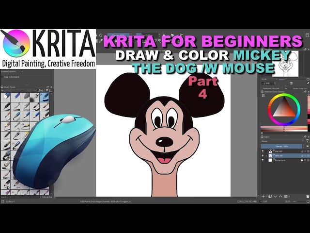Viewport: 310px width, 233px height.
Task: Toggle Filter in Tag checkbox
Action: (x=41, y=197)
